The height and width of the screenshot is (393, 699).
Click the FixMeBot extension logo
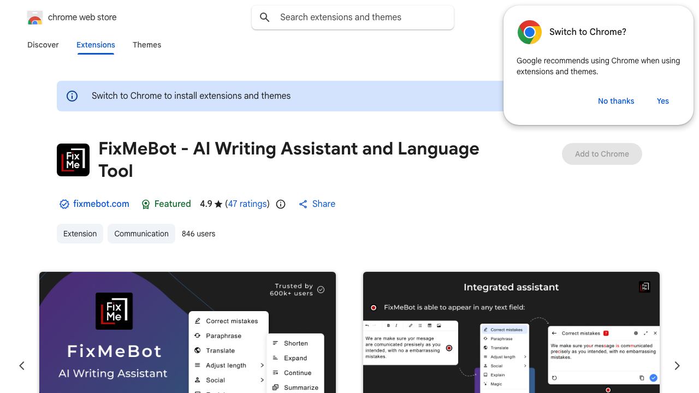point(73,160)
